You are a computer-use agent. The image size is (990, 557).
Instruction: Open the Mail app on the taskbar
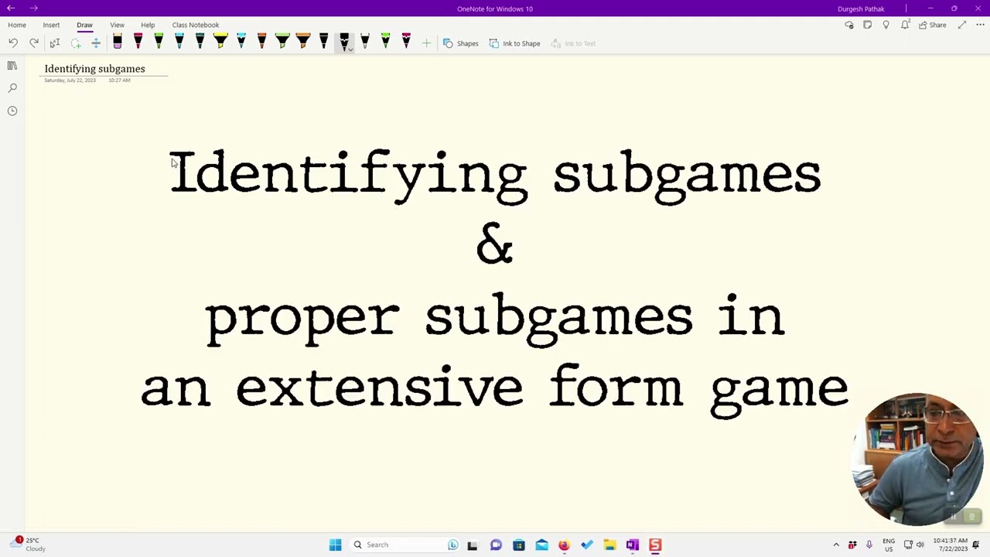coord(541,545)
